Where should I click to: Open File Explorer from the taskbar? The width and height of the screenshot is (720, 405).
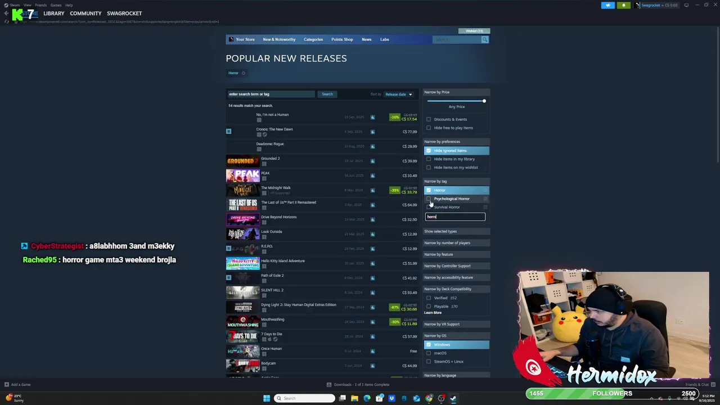354,398
